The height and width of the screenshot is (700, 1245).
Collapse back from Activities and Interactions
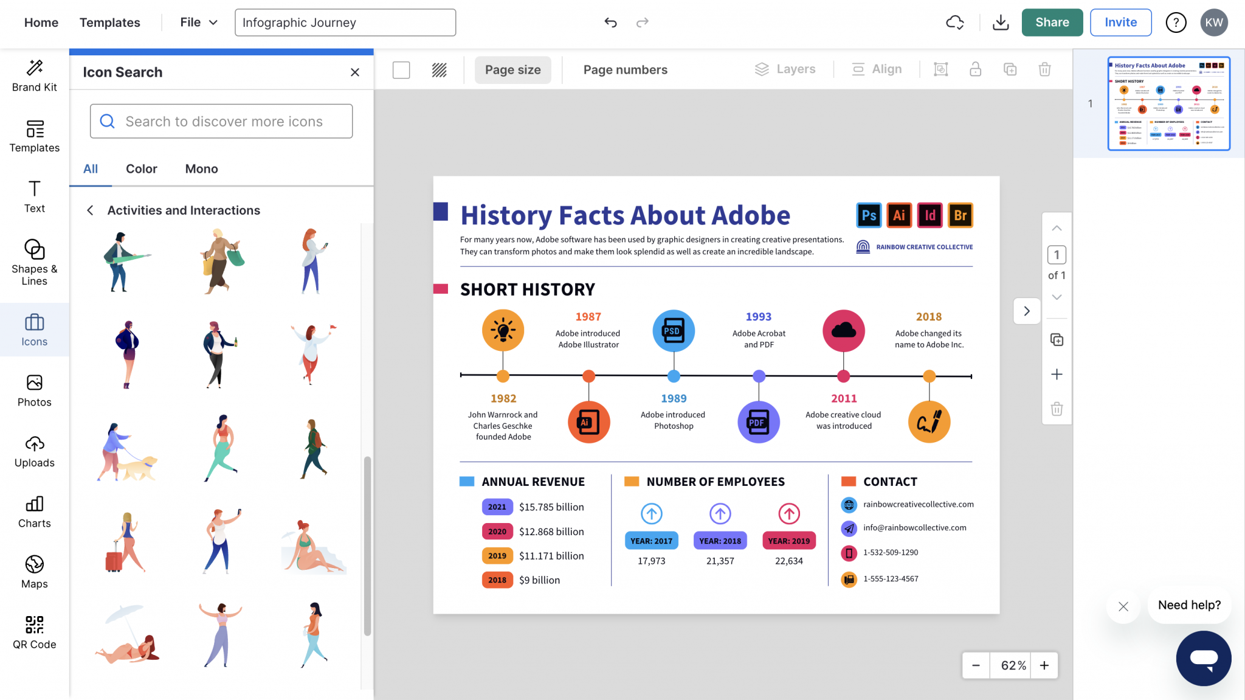pos(89,210)
